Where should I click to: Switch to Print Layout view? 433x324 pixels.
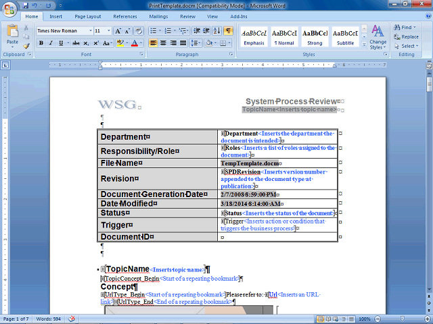pyautogui.click(x=321, y=319)
